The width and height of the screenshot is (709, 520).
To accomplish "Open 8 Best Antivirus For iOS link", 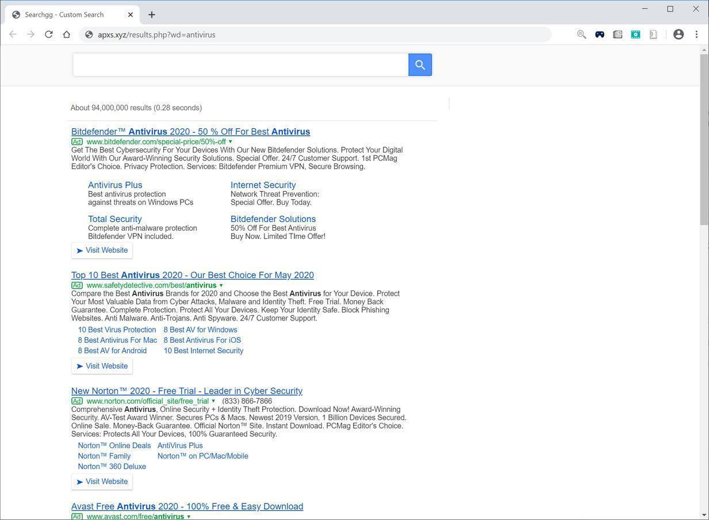I will (x=202, y=340).
